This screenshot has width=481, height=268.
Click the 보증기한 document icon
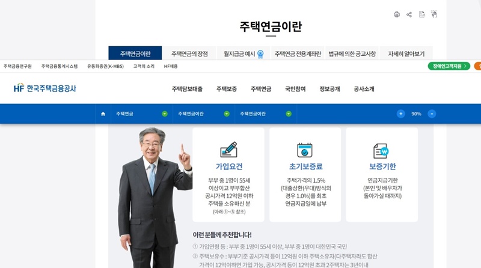(x=381, y=150)
